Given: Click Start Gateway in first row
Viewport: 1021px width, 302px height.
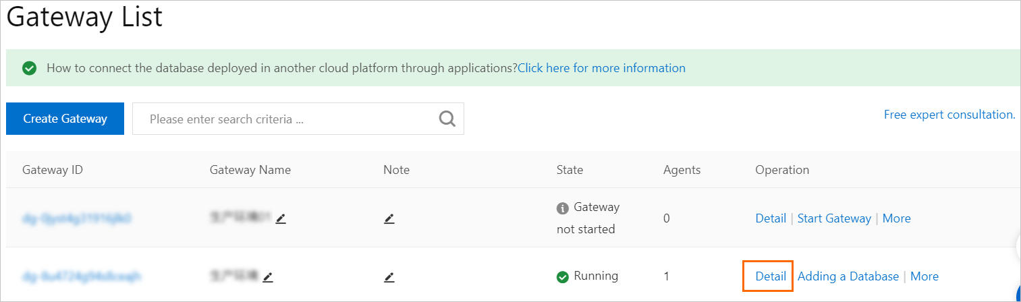Looking at the screenshot, I should pos(834,218).
